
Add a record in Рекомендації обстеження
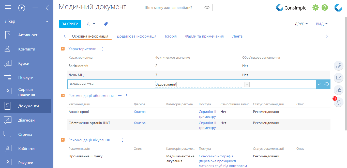(x=120, y=96)
